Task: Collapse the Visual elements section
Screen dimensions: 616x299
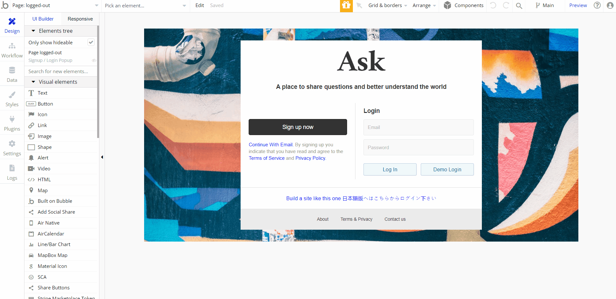Action: click(x=33, y=82)
